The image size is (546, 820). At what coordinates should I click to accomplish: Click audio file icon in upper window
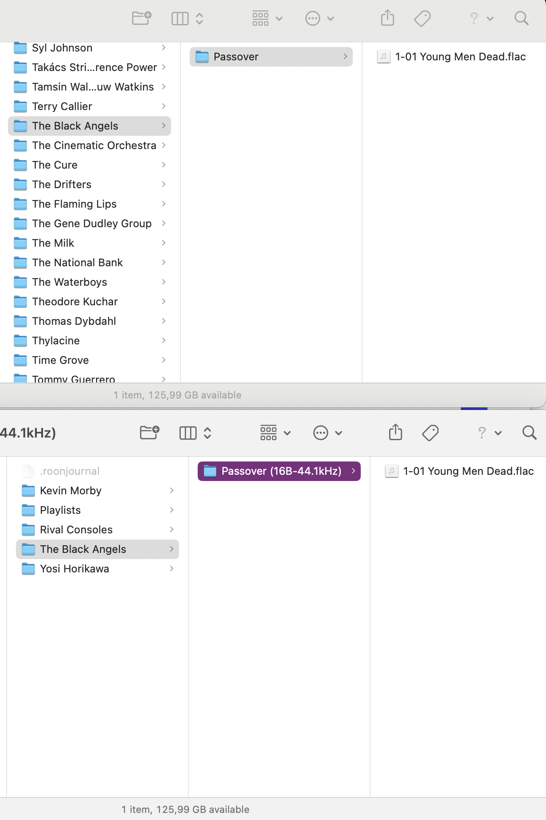point(383,57)
